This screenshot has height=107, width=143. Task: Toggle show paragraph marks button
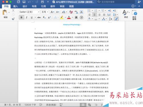116,19
